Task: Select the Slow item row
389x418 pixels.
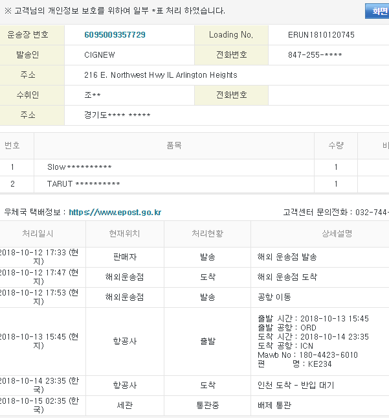Action: (79, 167)
